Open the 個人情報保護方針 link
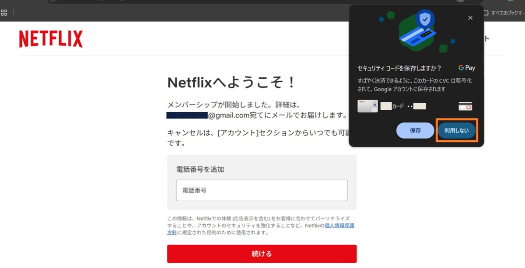 coord(336,225)
